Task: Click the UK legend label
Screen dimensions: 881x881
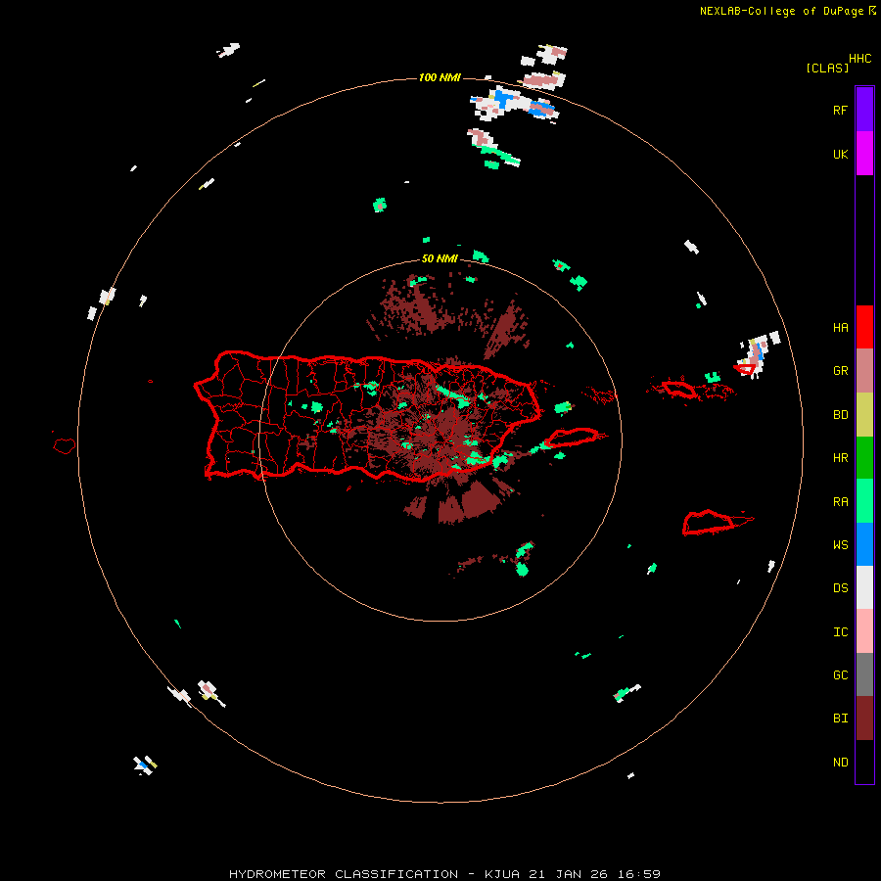Action: click(x=840, y=154)
